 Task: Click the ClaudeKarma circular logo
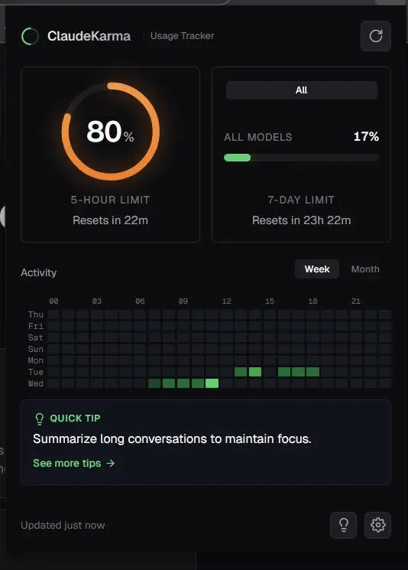30,36
